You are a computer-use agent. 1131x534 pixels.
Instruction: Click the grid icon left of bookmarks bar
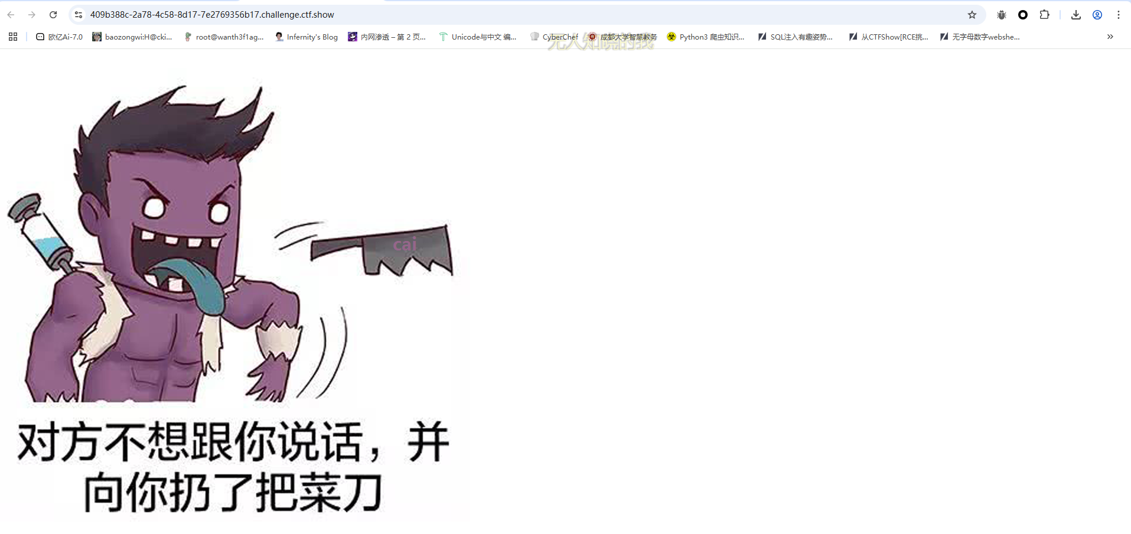click(x=12, y=37)
